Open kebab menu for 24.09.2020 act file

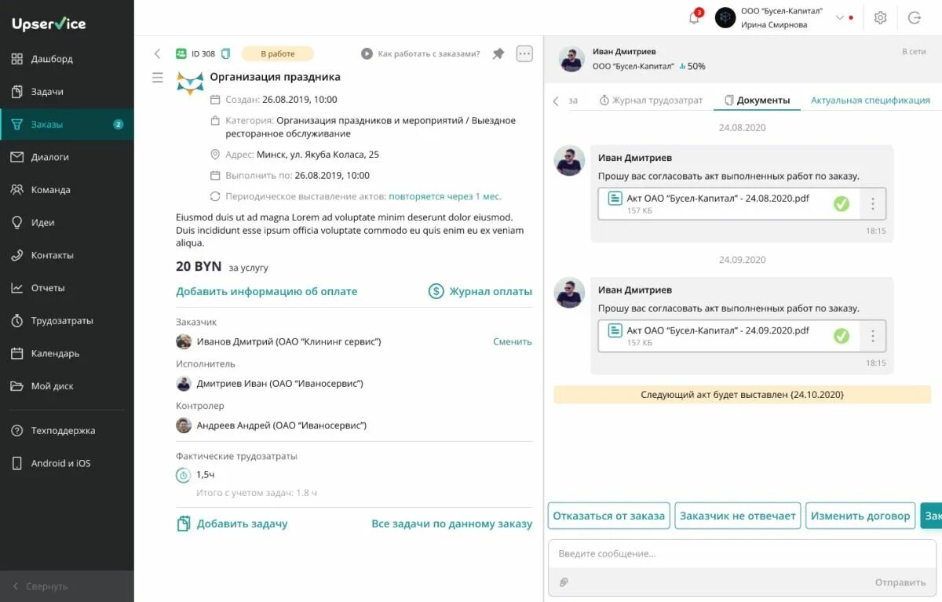coord(873,335)
